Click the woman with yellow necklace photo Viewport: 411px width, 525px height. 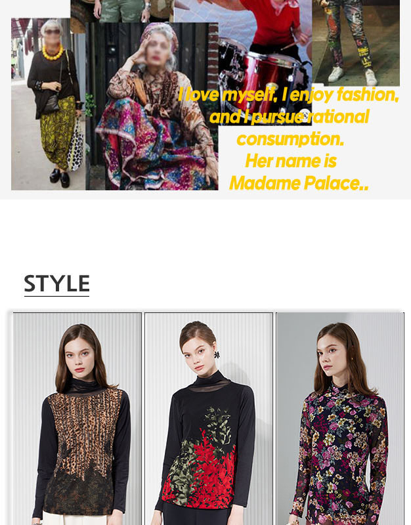48,104
